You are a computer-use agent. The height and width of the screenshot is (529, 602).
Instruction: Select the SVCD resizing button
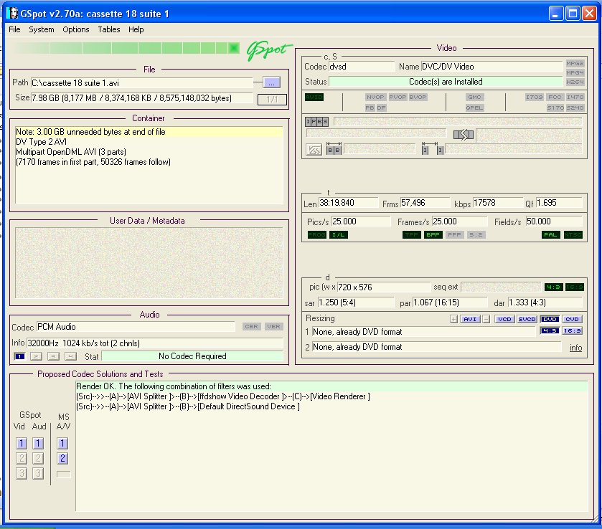527,319
